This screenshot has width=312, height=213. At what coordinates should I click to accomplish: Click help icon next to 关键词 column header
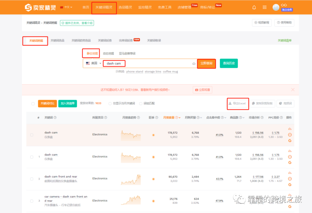pyautogui.click(x=55, y=117)
